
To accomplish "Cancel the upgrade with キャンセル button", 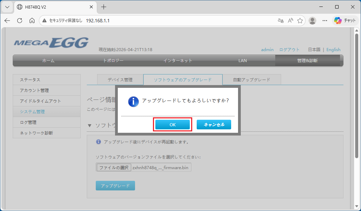I will click(214, 125).
